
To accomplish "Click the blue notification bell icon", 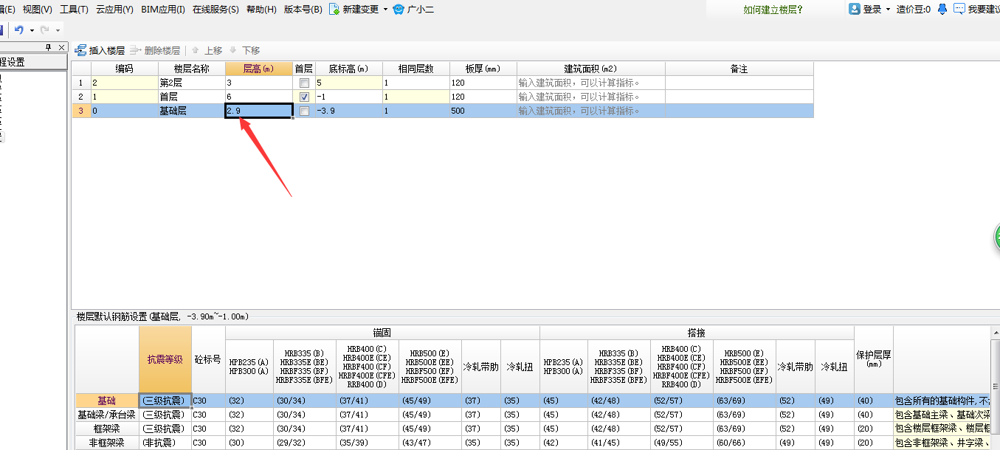I will (942, 9).
